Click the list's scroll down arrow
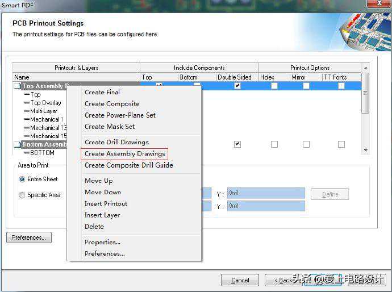Screen dimensions: 392x292 (365, 151)
